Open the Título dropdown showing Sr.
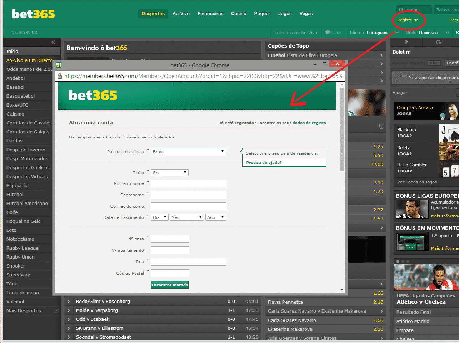 coord(170,173)
